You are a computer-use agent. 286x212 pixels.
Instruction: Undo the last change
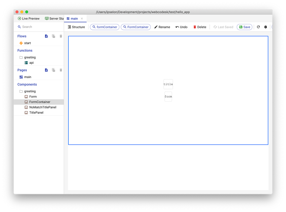pos(182,27)
